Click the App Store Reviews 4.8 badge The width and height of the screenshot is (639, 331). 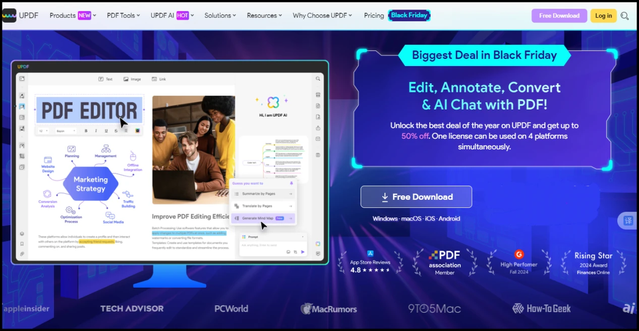tap(370, 262)
